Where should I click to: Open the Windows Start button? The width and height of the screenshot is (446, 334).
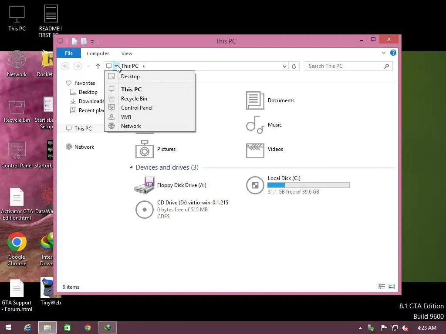9,327
